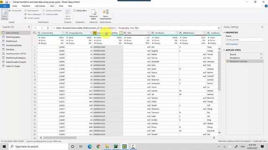The image size is (268, 150).
Task: Close the Query Settings pane
Action: 263,27
